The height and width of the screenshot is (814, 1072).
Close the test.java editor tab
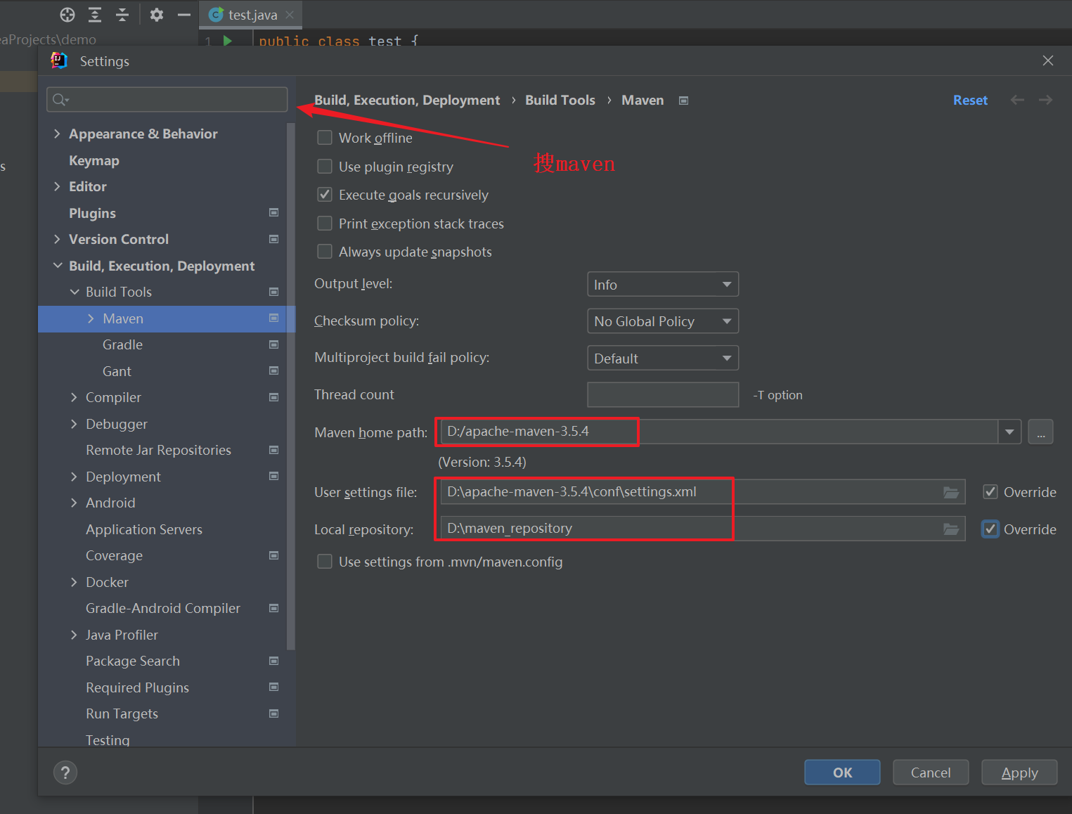point(290,15)
